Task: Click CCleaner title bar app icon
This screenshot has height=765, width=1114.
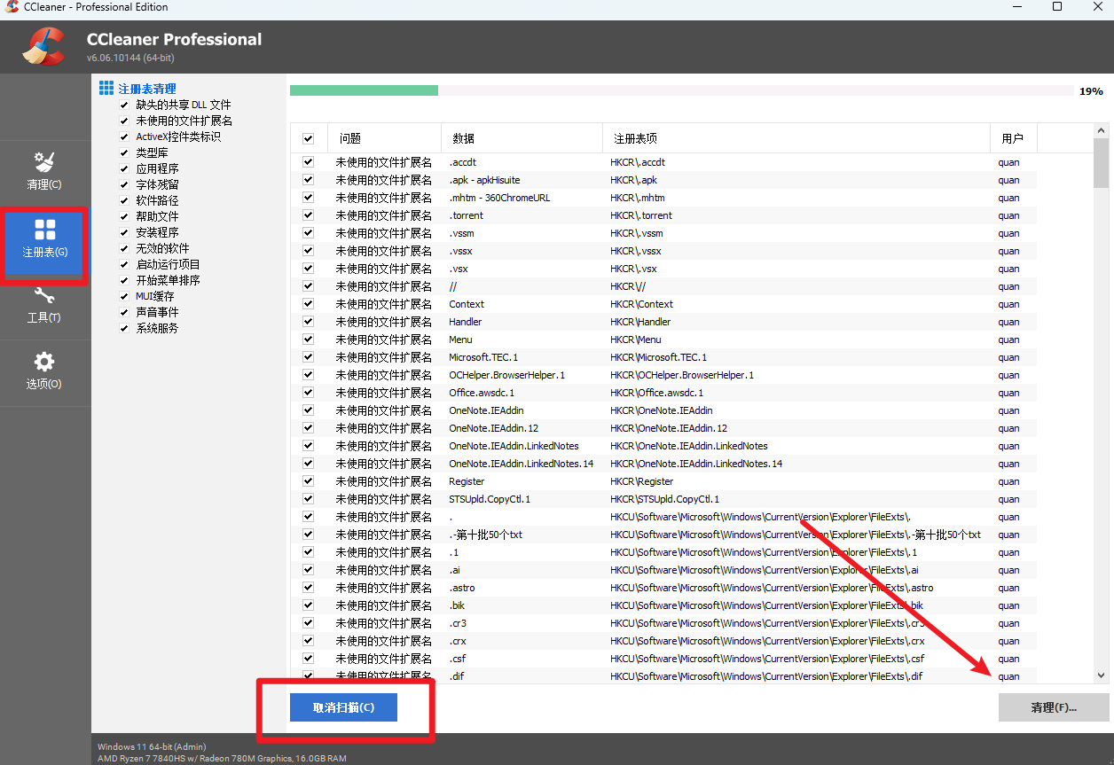Action: click(12, 7)
